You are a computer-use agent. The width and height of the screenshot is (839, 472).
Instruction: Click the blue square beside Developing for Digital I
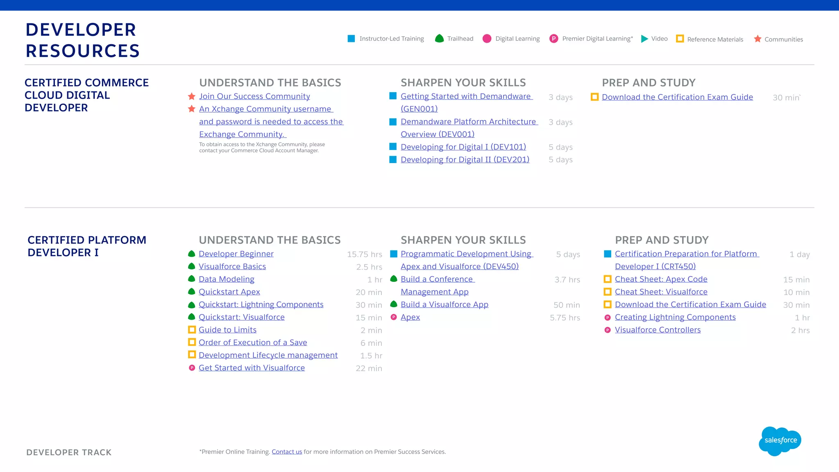coord(393,147)
